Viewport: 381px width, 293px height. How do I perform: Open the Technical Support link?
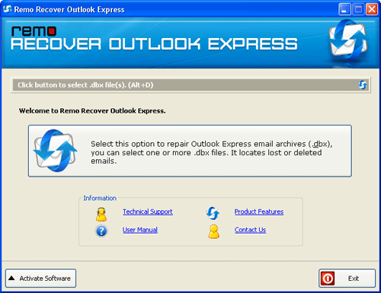tap(148, 212)
